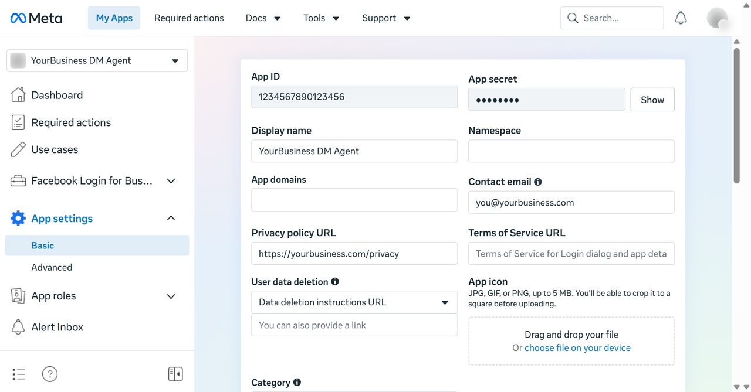Image resolution: width=751 pixels, height=392 pixels.
Task: Click the Facebook Login briefcase icon
Action: 18,181
